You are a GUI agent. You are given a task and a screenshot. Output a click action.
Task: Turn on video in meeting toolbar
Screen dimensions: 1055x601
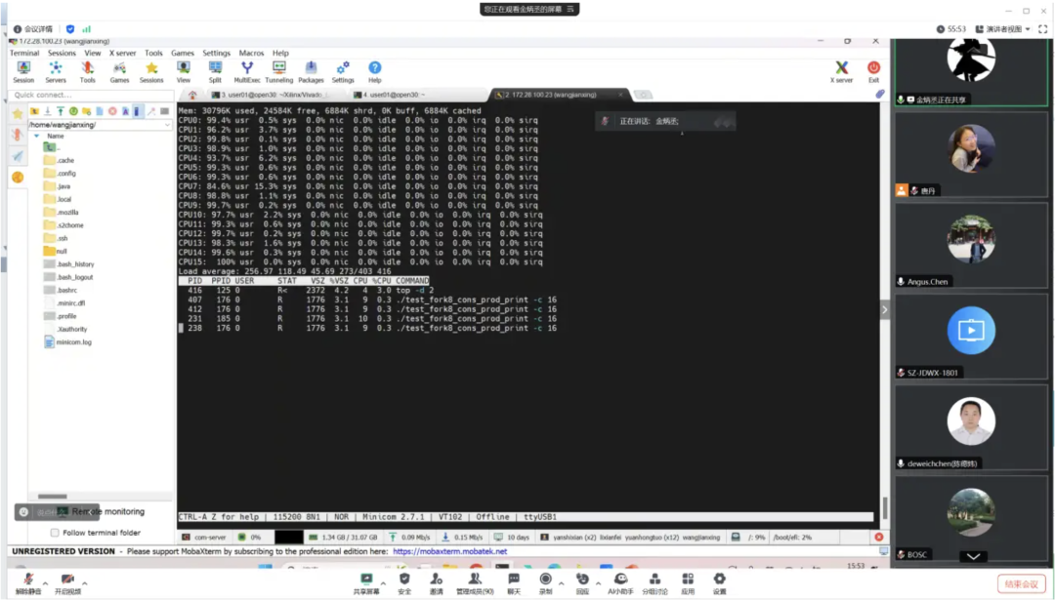tap(67, 582)
